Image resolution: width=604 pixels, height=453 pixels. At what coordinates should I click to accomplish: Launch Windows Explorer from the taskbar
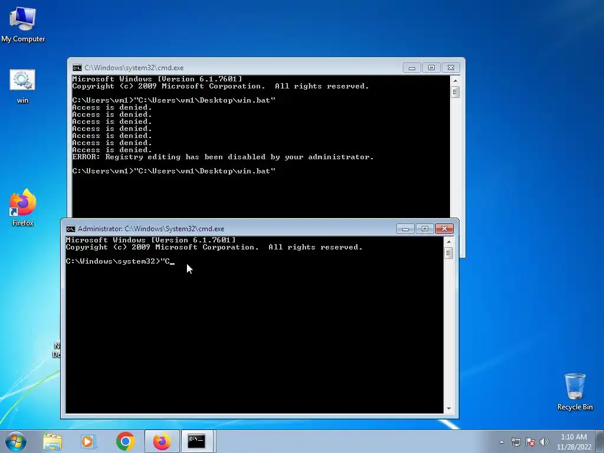[52, 441]
